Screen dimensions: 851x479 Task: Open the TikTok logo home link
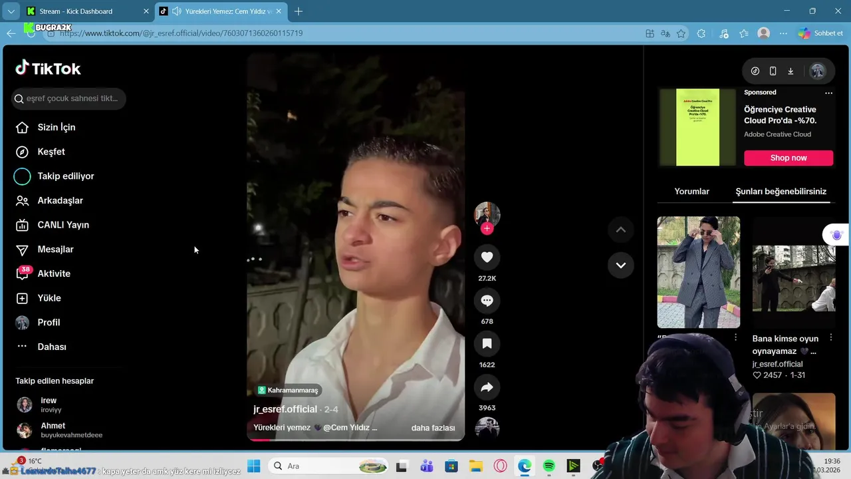pos(48,69)
